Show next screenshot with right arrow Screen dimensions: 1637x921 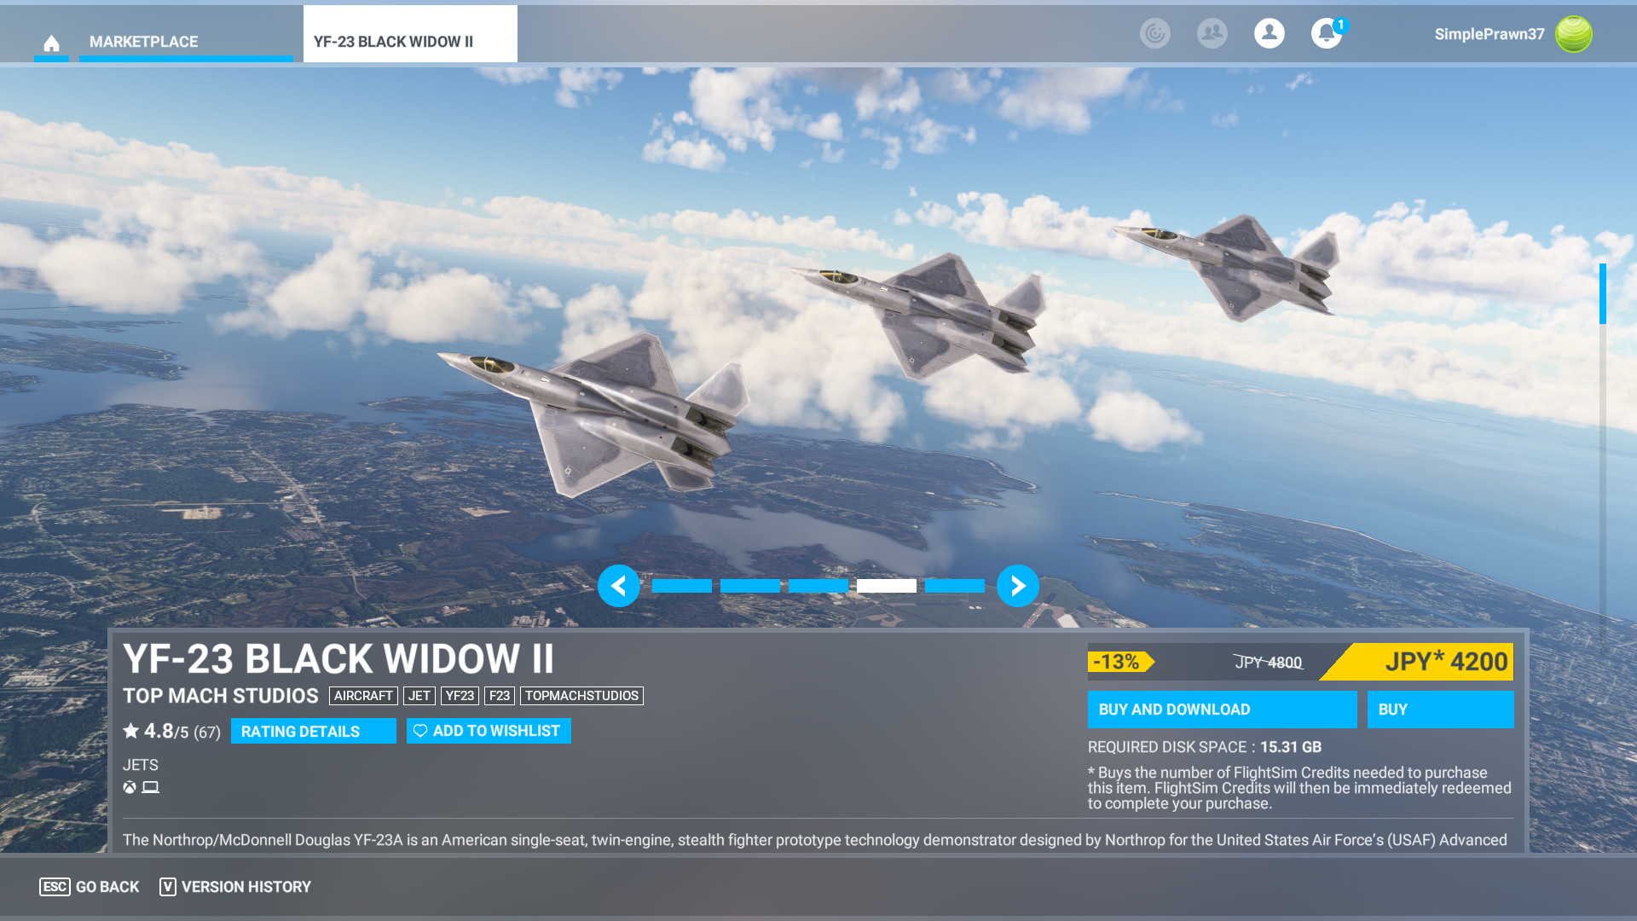(1017, 586)
